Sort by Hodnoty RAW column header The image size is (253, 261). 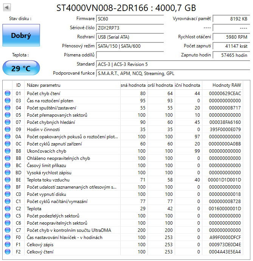222,85
